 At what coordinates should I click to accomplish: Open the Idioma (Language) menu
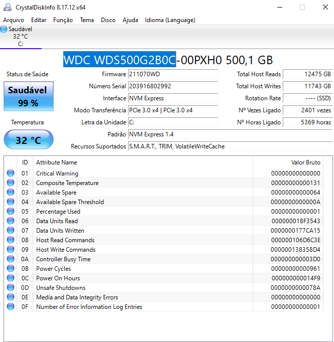[170, 20]
